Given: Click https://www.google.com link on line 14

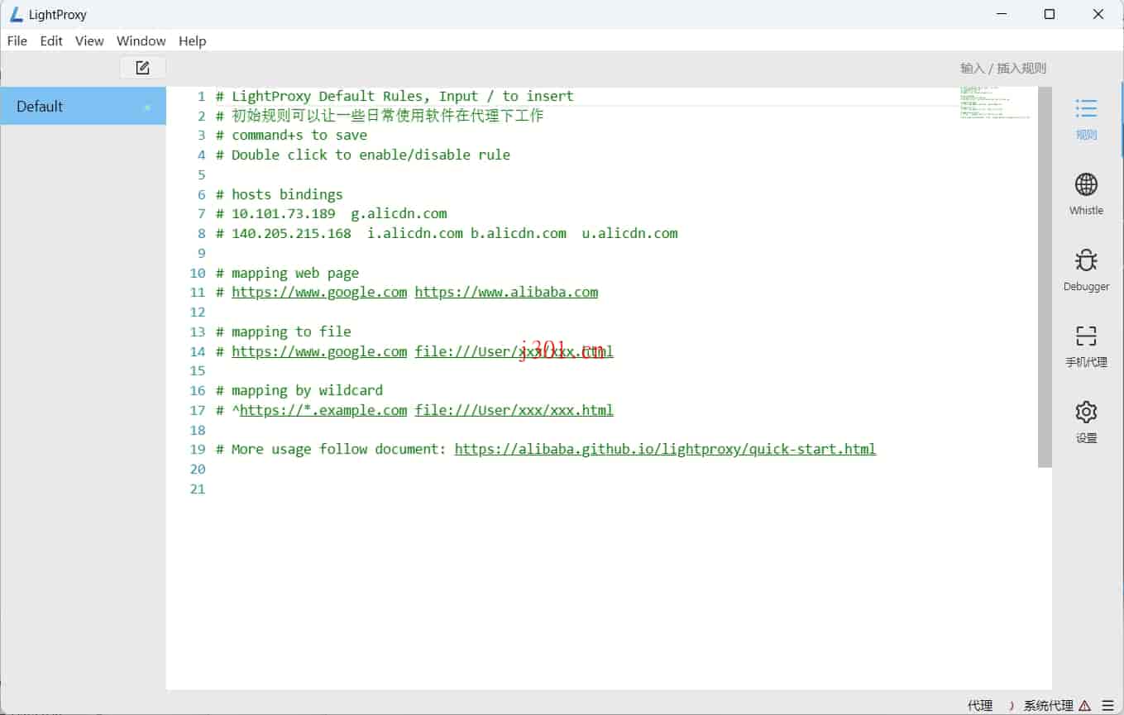Looking at the screenshot, I should coord(319,351).
